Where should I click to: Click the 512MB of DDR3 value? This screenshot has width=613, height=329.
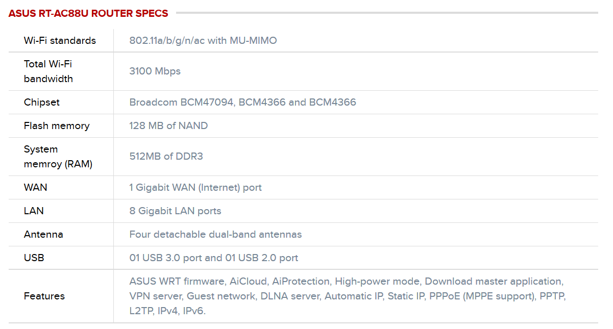166,156
